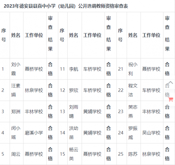This screenshot has height=165, width=175.
Task: Select 杨云英 in row 15
Action: click(73, 154)
